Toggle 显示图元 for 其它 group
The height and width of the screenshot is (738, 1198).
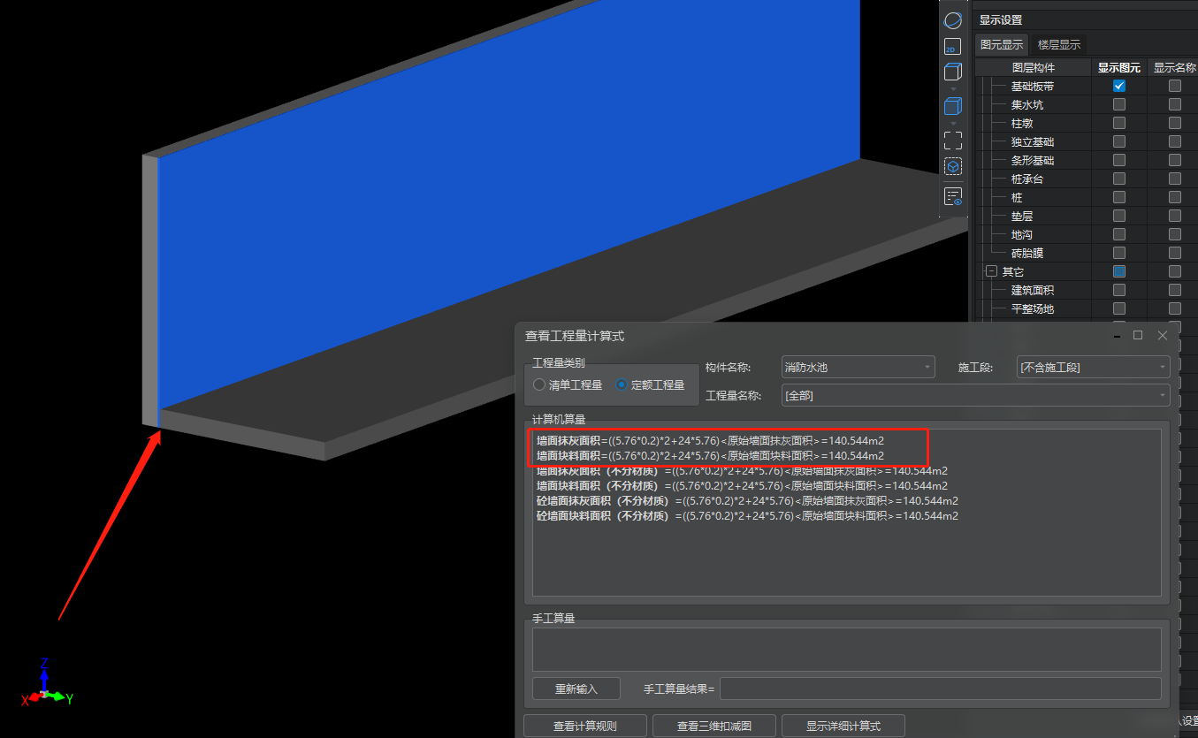click(1119, 271)
